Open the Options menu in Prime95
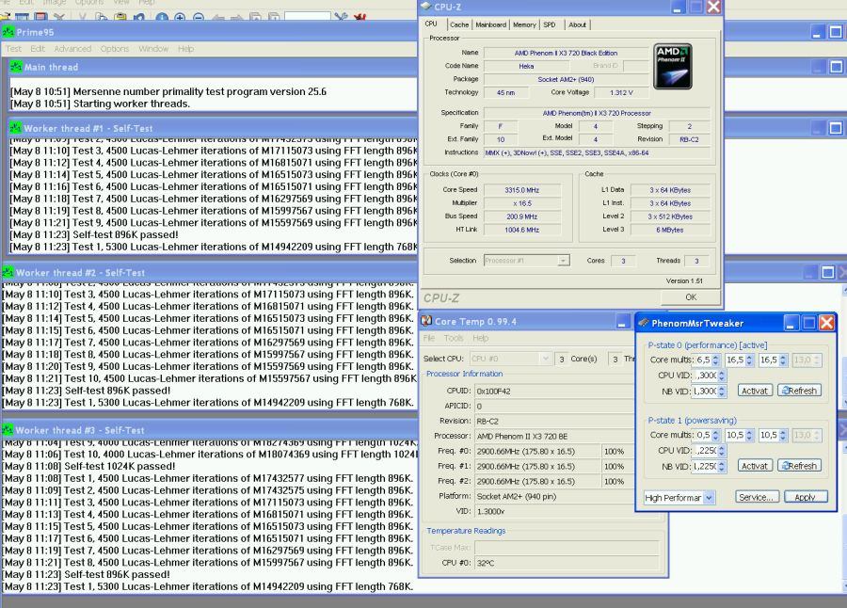The height and width of the screenshot is (608, 847). [115, 49]
